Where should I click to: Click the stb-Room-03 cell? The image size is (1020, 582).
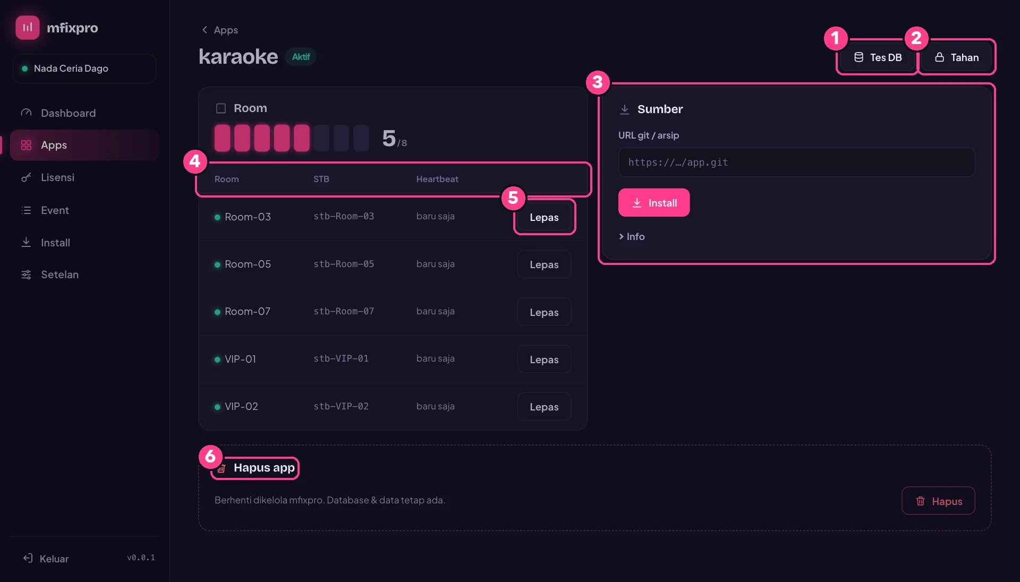tap(344, 216)
